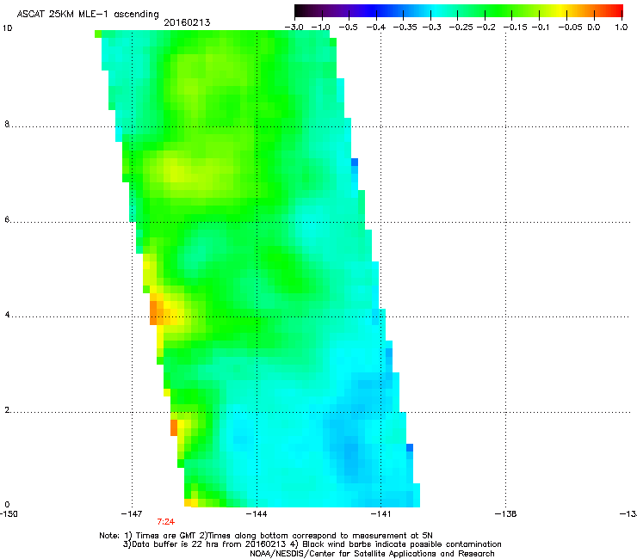The height and width of the screenshot is (559, 637).
Task: Click the orange cell just below latitude 2
Action: [x=174, y=428]
